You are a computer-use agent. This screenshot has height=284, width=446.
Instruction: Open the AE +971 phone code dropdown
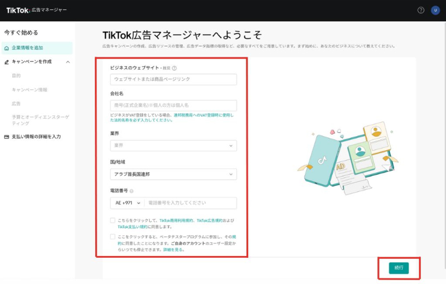(128, 203)
